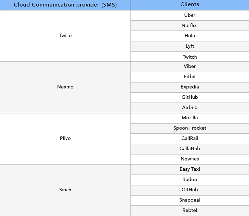Image resolution: width=249 pixels, height=216 pixels.
Task: Click the Fitbit client cell
Action: 190,77
